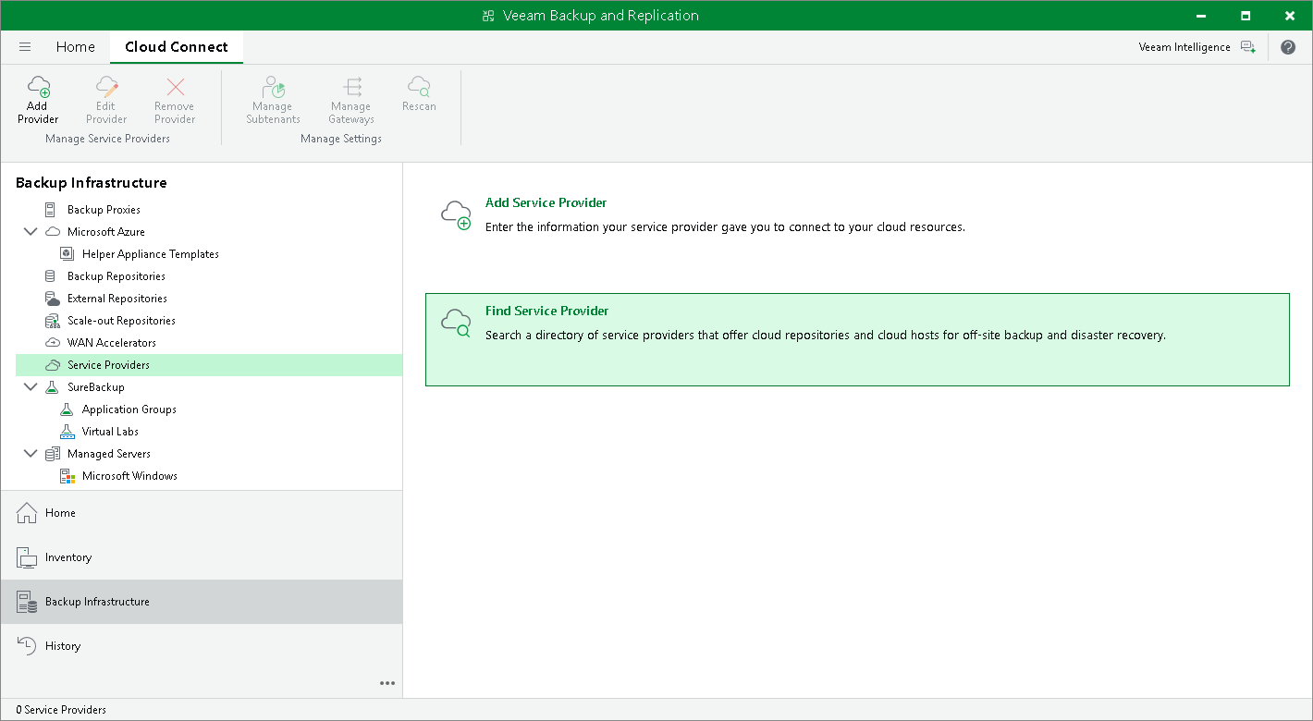This screenshot has height=721, width=1313.
Task: Switch to the Home ribbon tab
Action: point(76,47)
